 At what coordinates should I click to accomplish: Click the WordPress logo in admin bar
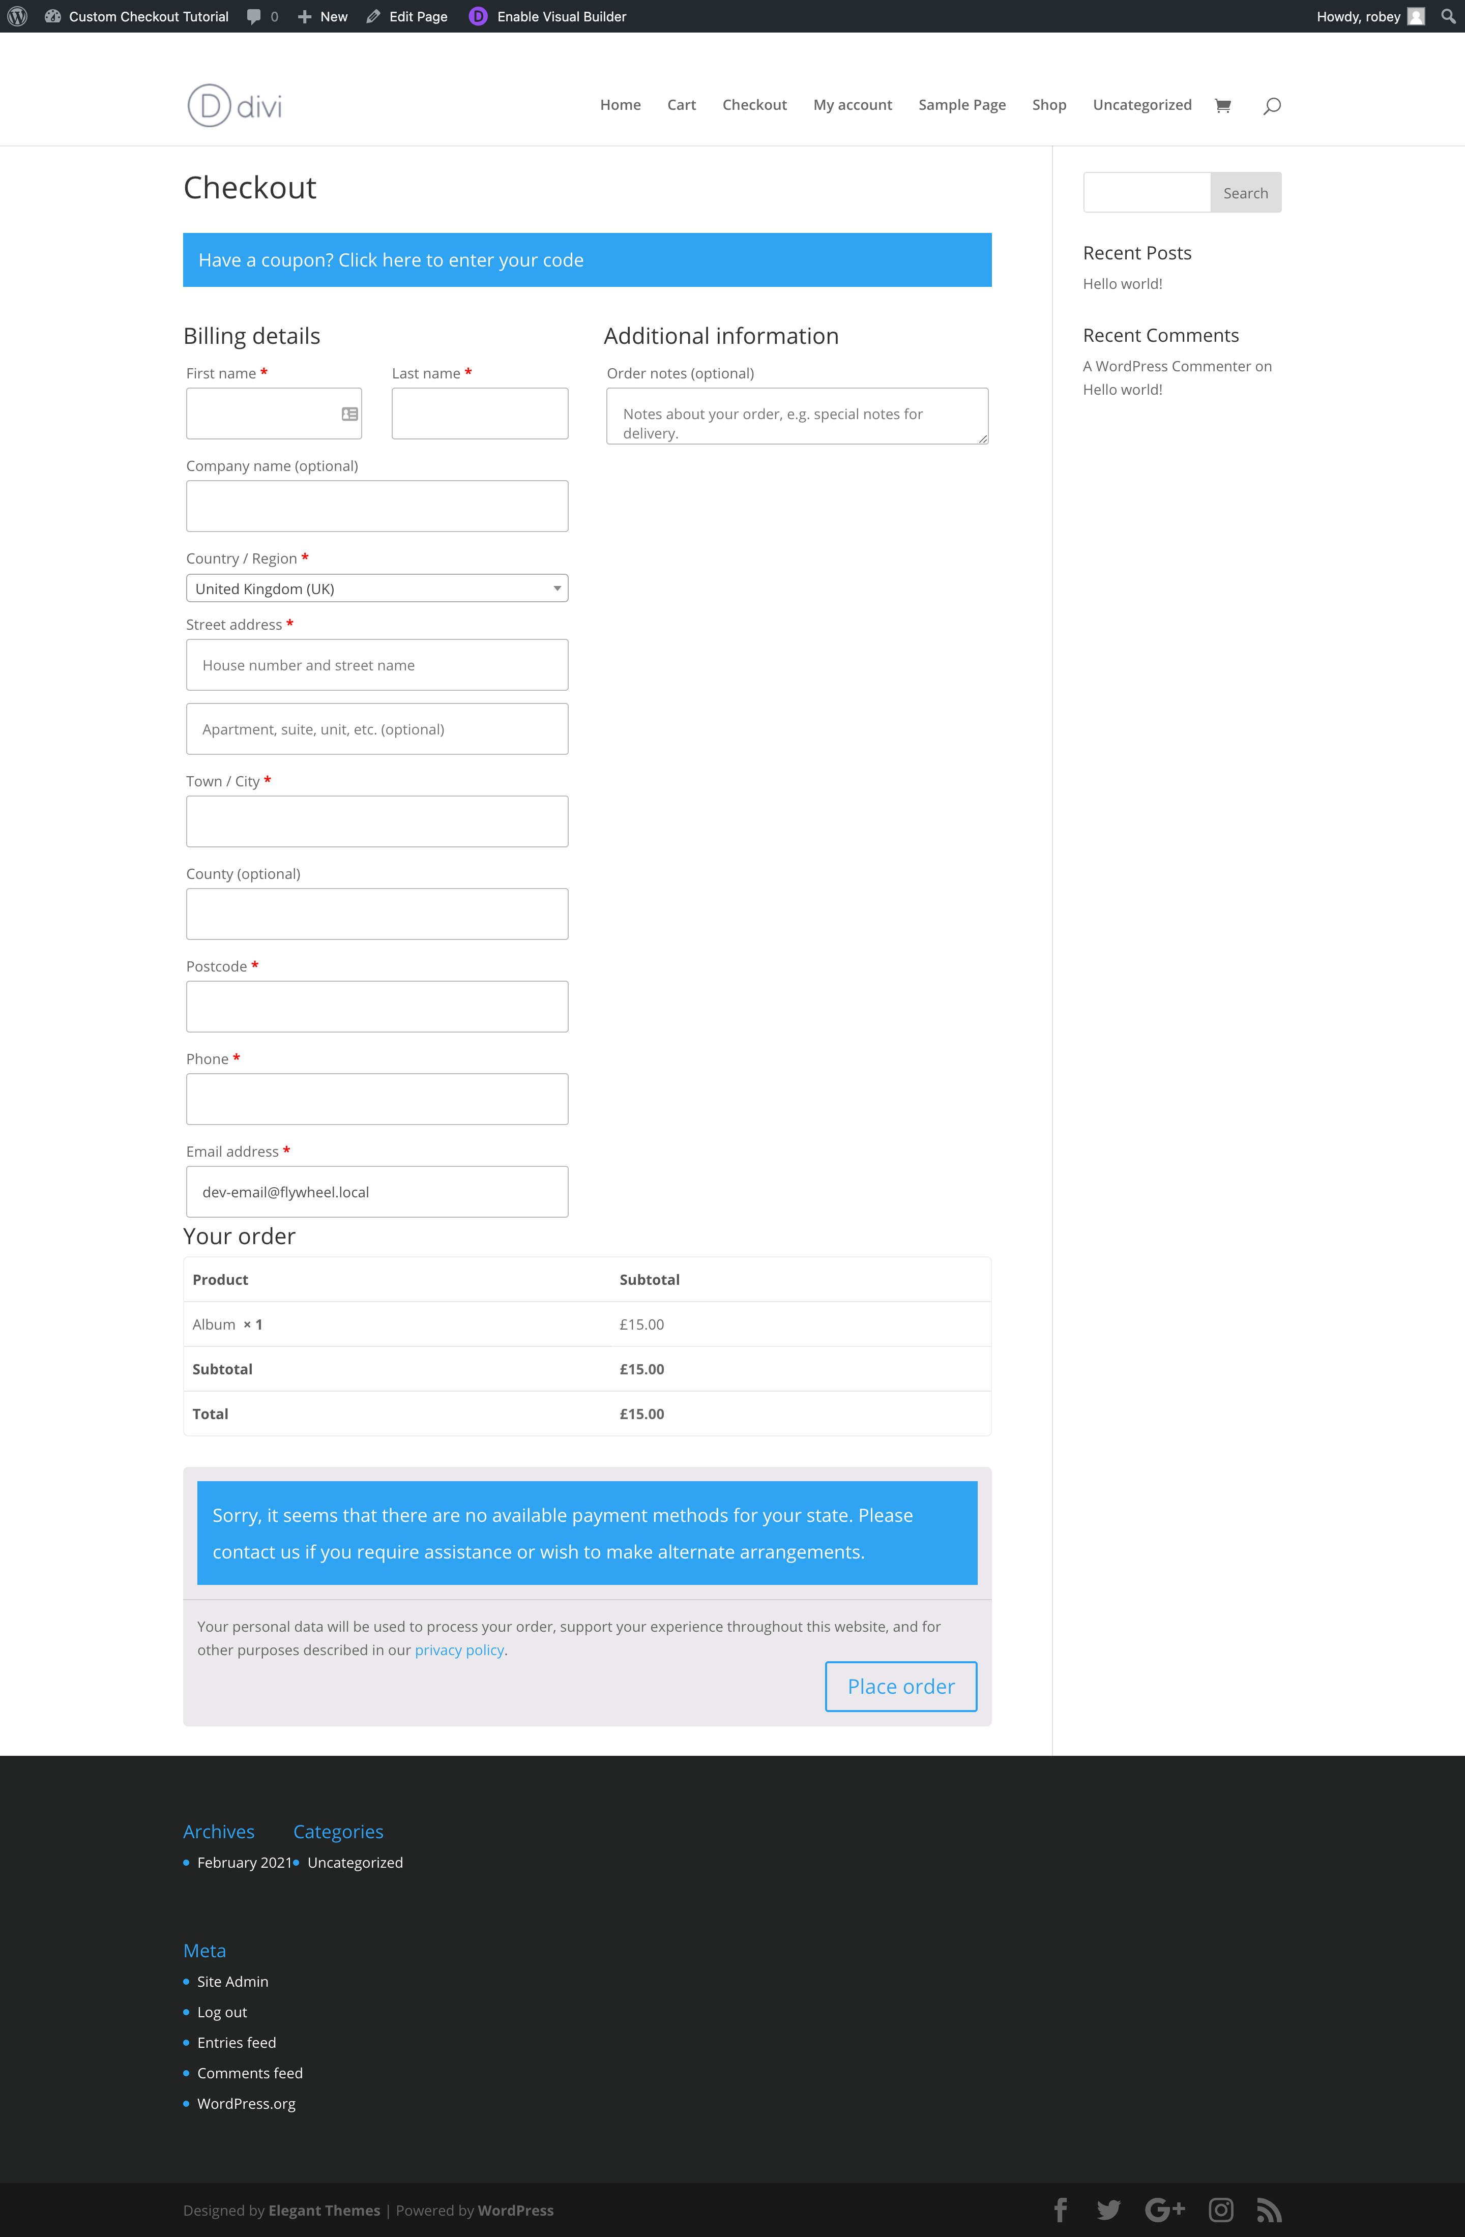[x=17, y=16]
